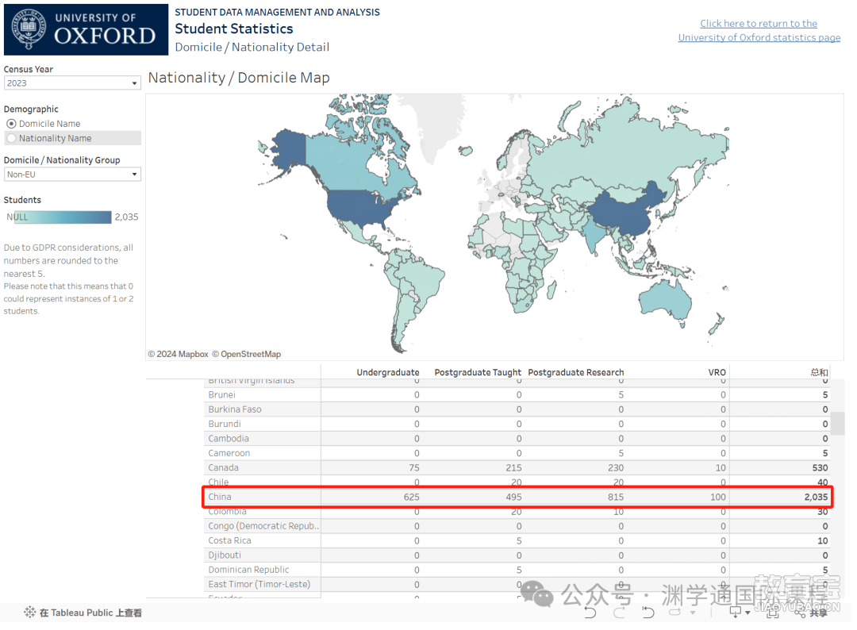Click the undo arrow in Tableau toolbar
Screen dimensions: 857x630
[590, 613]
